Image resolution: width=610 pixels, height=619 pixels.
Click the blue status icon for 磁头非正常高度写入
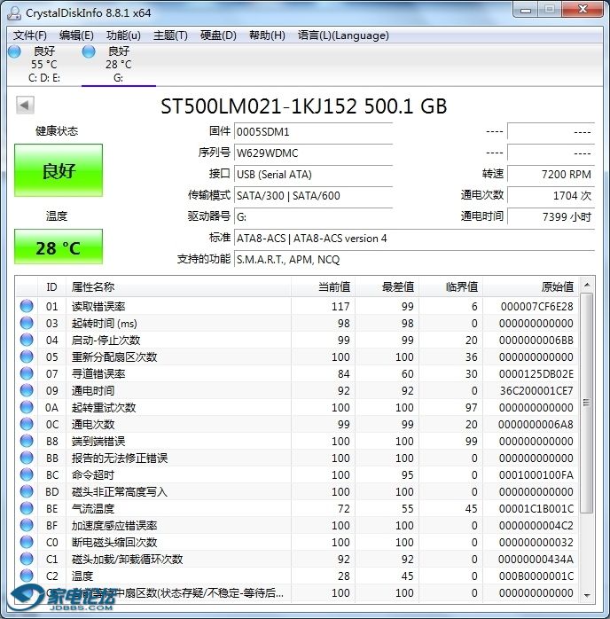pos(27,491)
